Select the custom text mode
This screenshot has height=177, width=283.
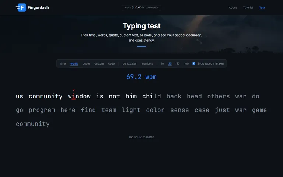(99, 63)
